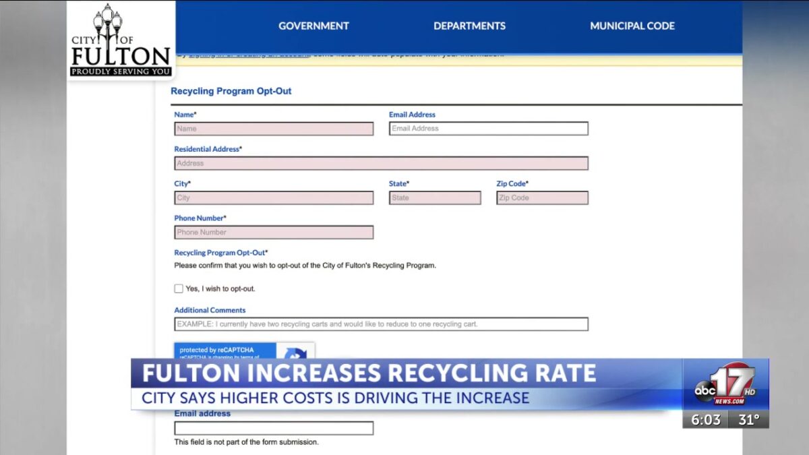Click the City of Fulton logo
The image size is (809, 455).
coord(120,39)
